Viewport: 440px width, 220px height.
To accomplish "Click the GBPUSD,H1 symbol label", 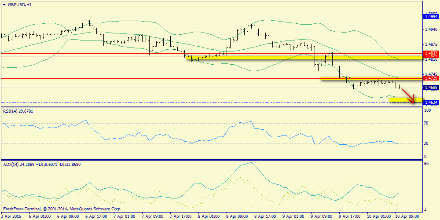I will 19,5.
